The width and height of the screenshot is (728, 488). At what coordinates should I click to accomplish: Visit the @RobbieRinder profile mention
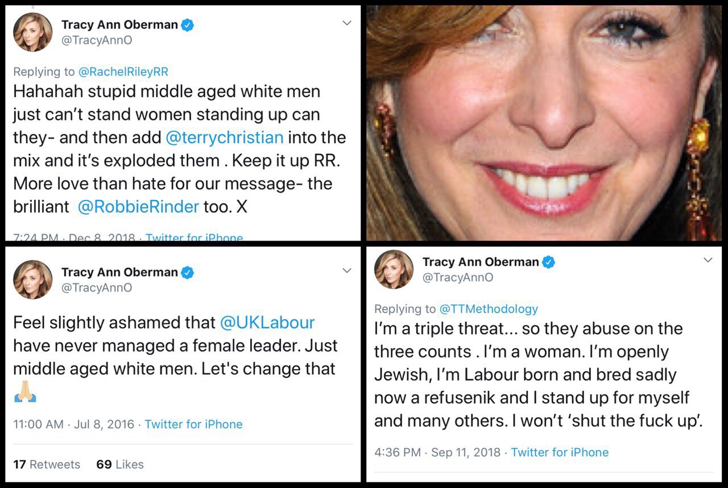(138, 206)
